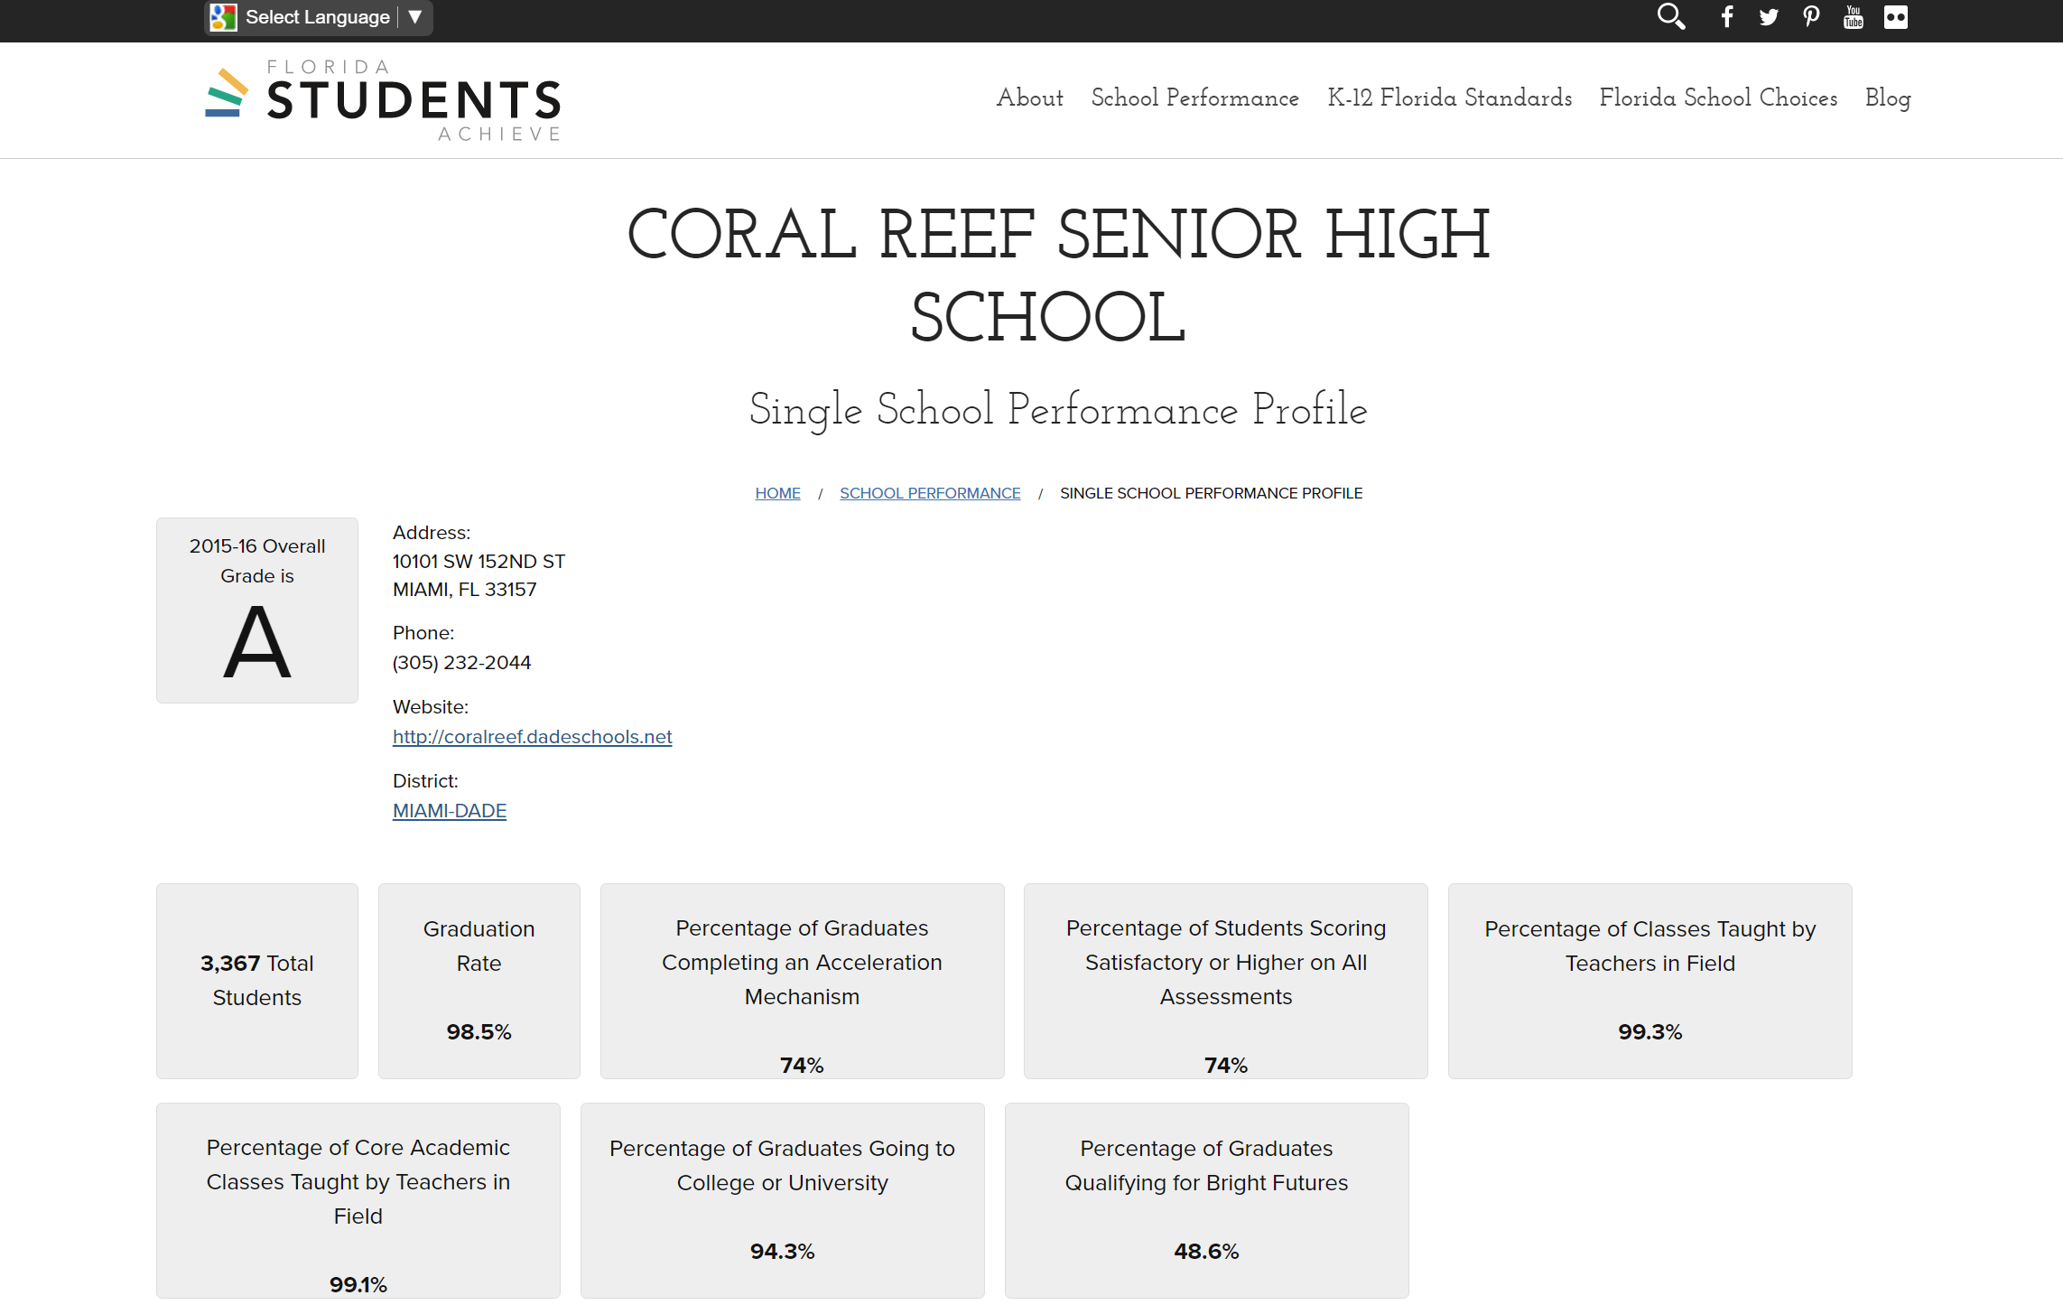Visit the Facebook page icon
This screenshot has width=2063, height=1314.
point(1726,17)
